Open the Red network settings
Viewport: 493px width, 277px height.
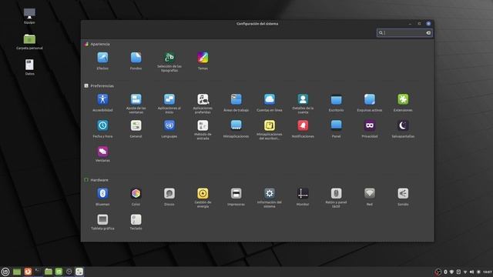tap(370, 197)
